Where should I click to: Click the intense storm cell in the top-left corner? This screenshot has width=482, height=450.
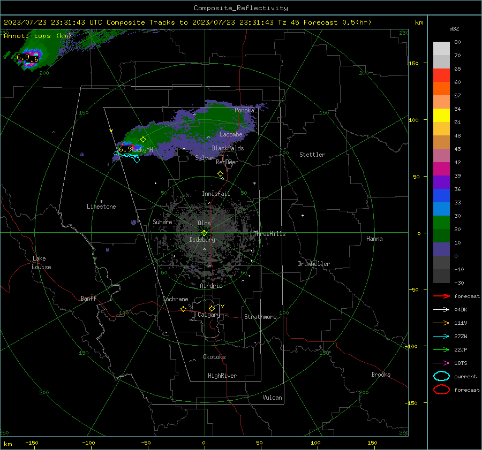[29, 58]
